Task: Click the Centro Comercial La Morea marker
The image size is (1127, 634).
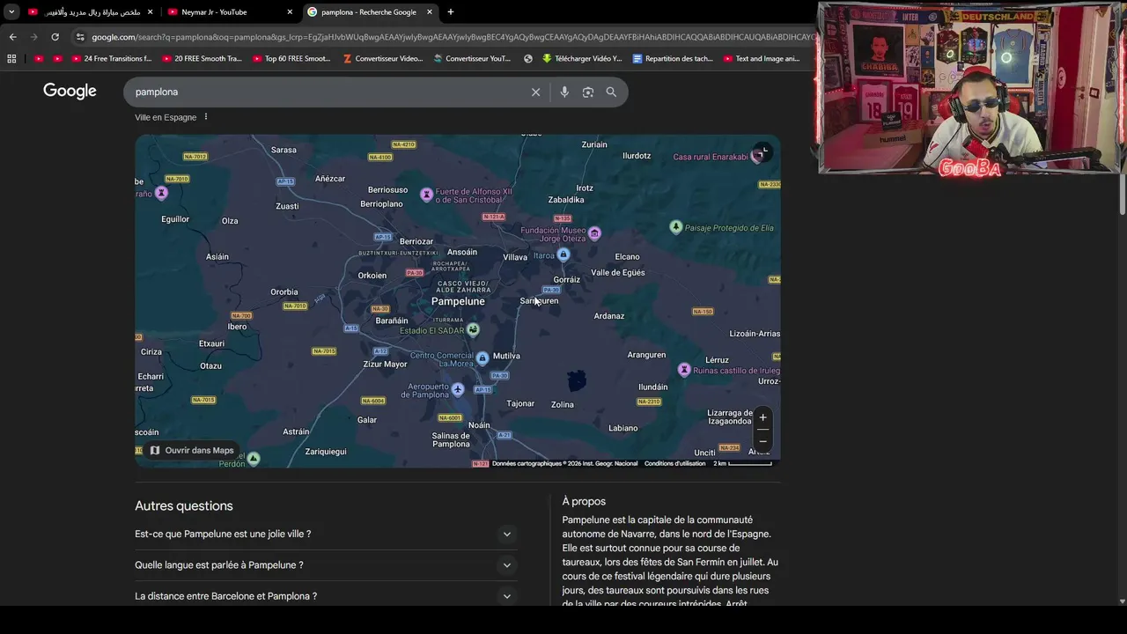Action: (482, 358)
